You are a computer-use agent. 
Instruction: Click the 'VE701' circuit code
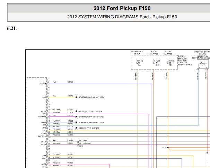[x=70, y=155]
